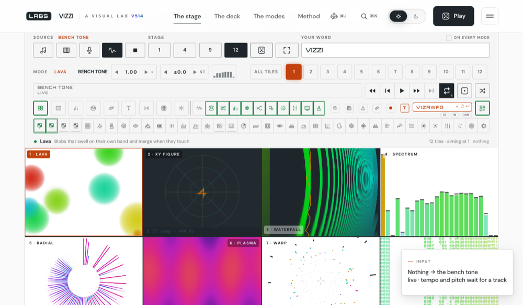Toggle the D pill under code field
The width and height of the screenshot is (523, 305).
click(x=444, y=115)
